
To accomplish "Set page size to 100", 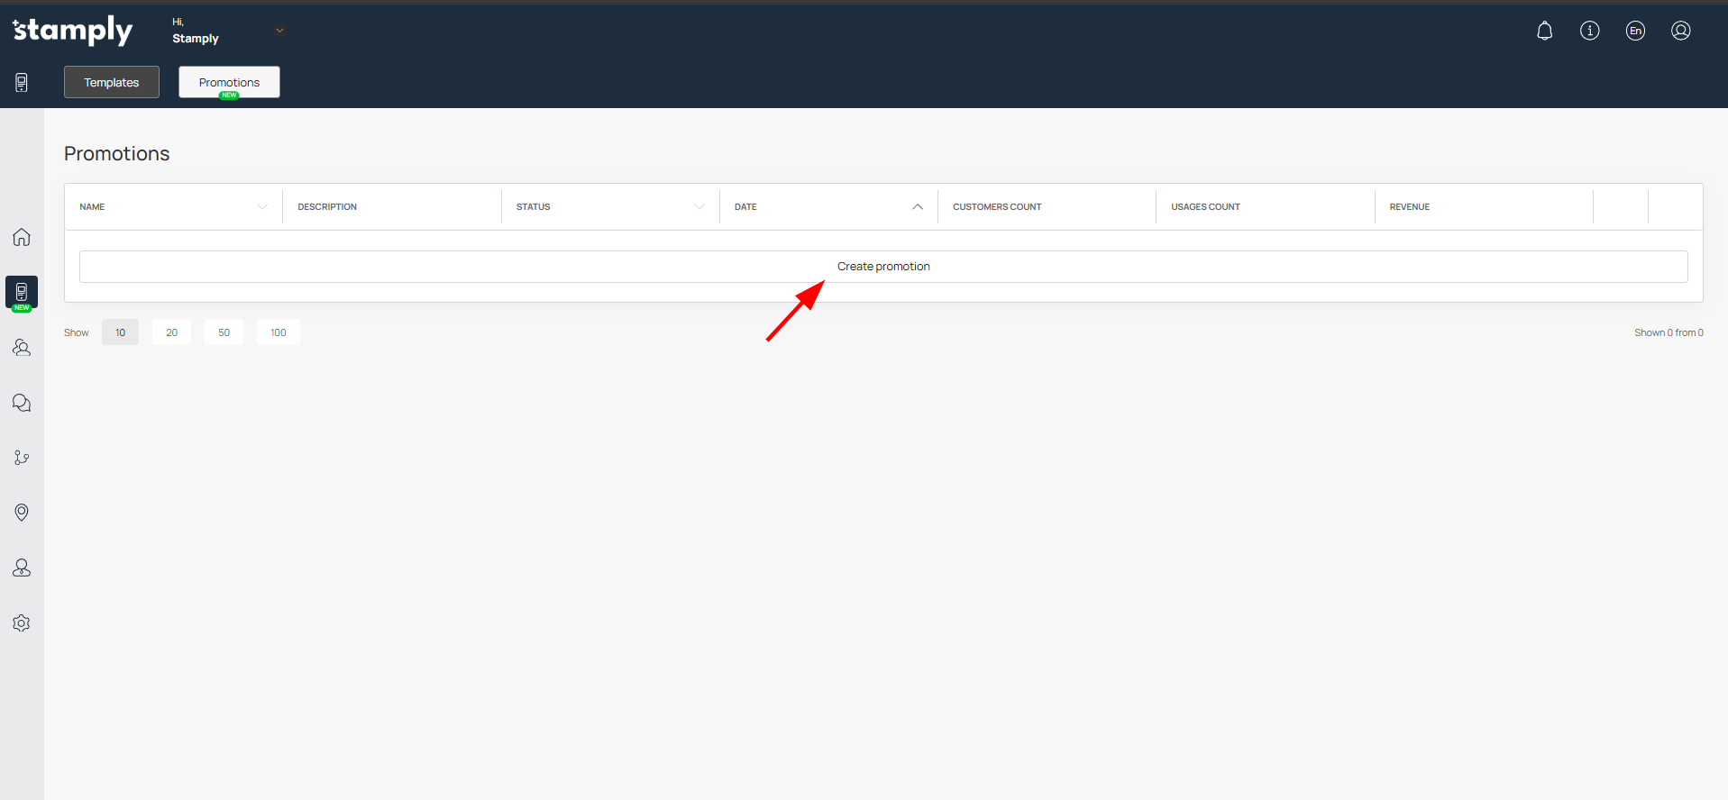I will 278,332.
